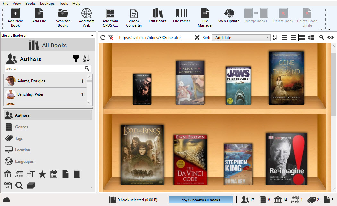The image size is (337, 206).
Task: Clear the search field with the X
Action: pos(197,37)
